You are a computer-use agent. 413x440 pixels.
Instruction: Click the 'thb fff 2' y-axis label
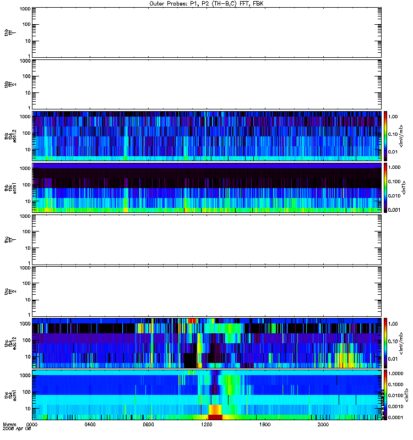[x=10, y=85]
